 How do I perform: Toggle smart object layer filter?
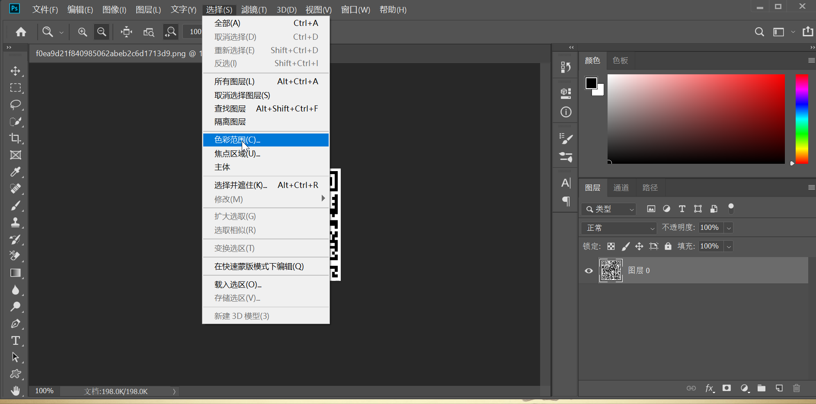click(x=714, y=209)
